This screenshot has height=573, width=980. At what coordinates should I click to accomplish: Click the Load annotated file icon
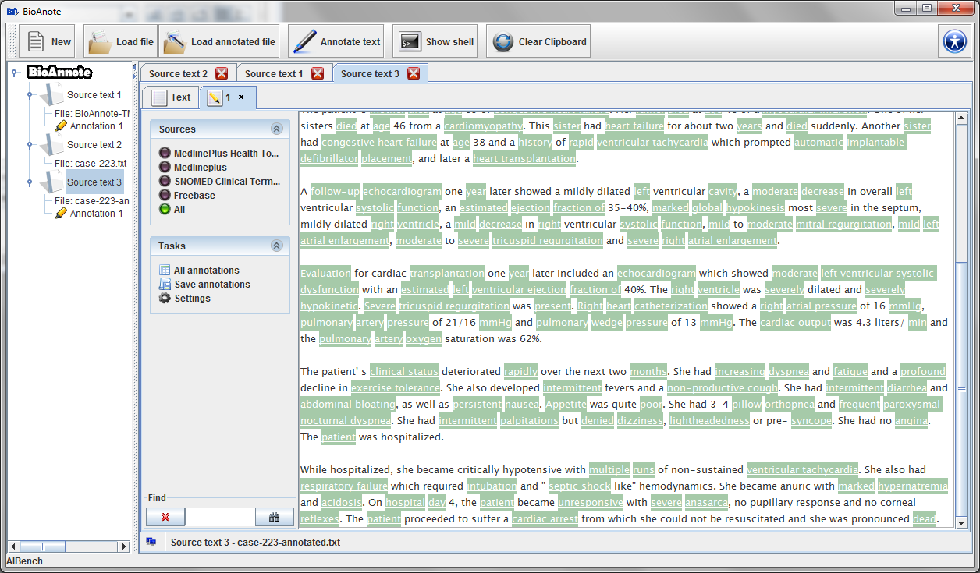pos(175,42)
